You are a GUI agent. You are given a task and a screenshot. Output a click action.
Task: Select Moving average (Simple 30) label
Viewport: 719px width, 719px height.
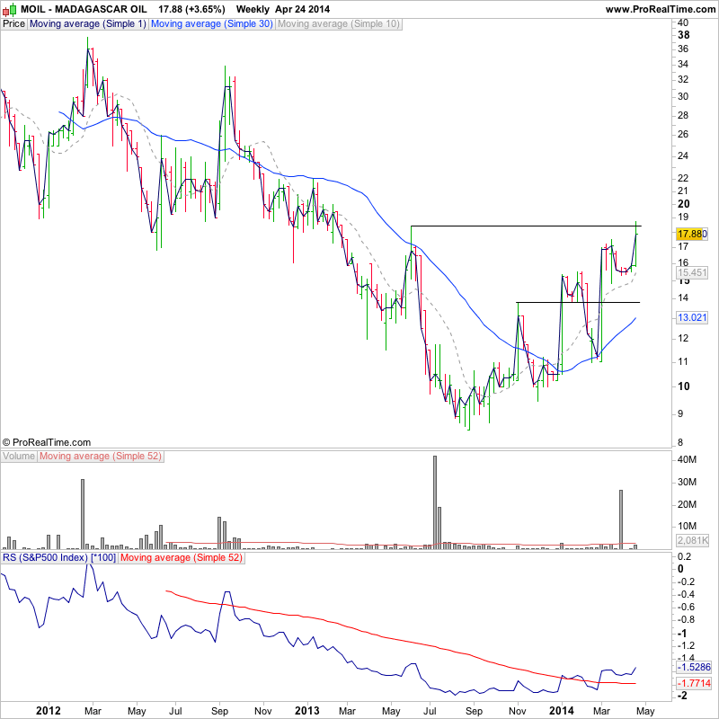click(212, 24)
